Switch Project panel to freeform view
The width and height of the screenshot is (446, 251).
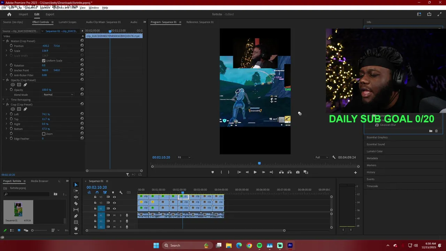click(x=26, y=230)
